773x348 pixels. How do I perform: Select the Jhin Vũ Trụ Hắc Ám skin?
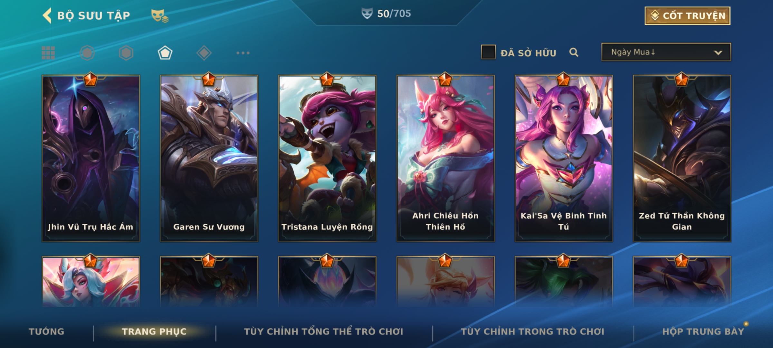(91, 159)
